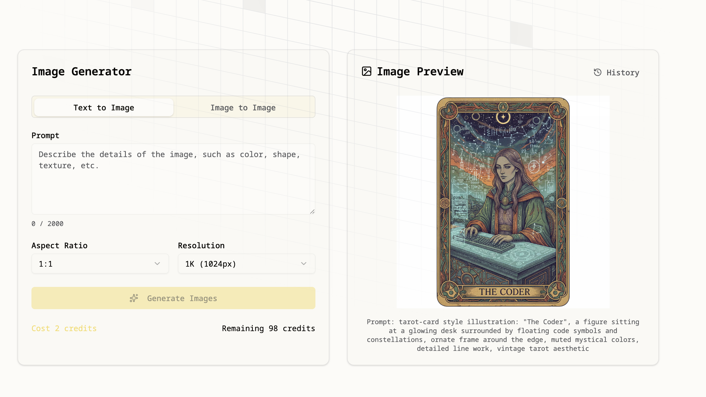
Task: Switch to Image to Image tab
Action: pos(243,108)
